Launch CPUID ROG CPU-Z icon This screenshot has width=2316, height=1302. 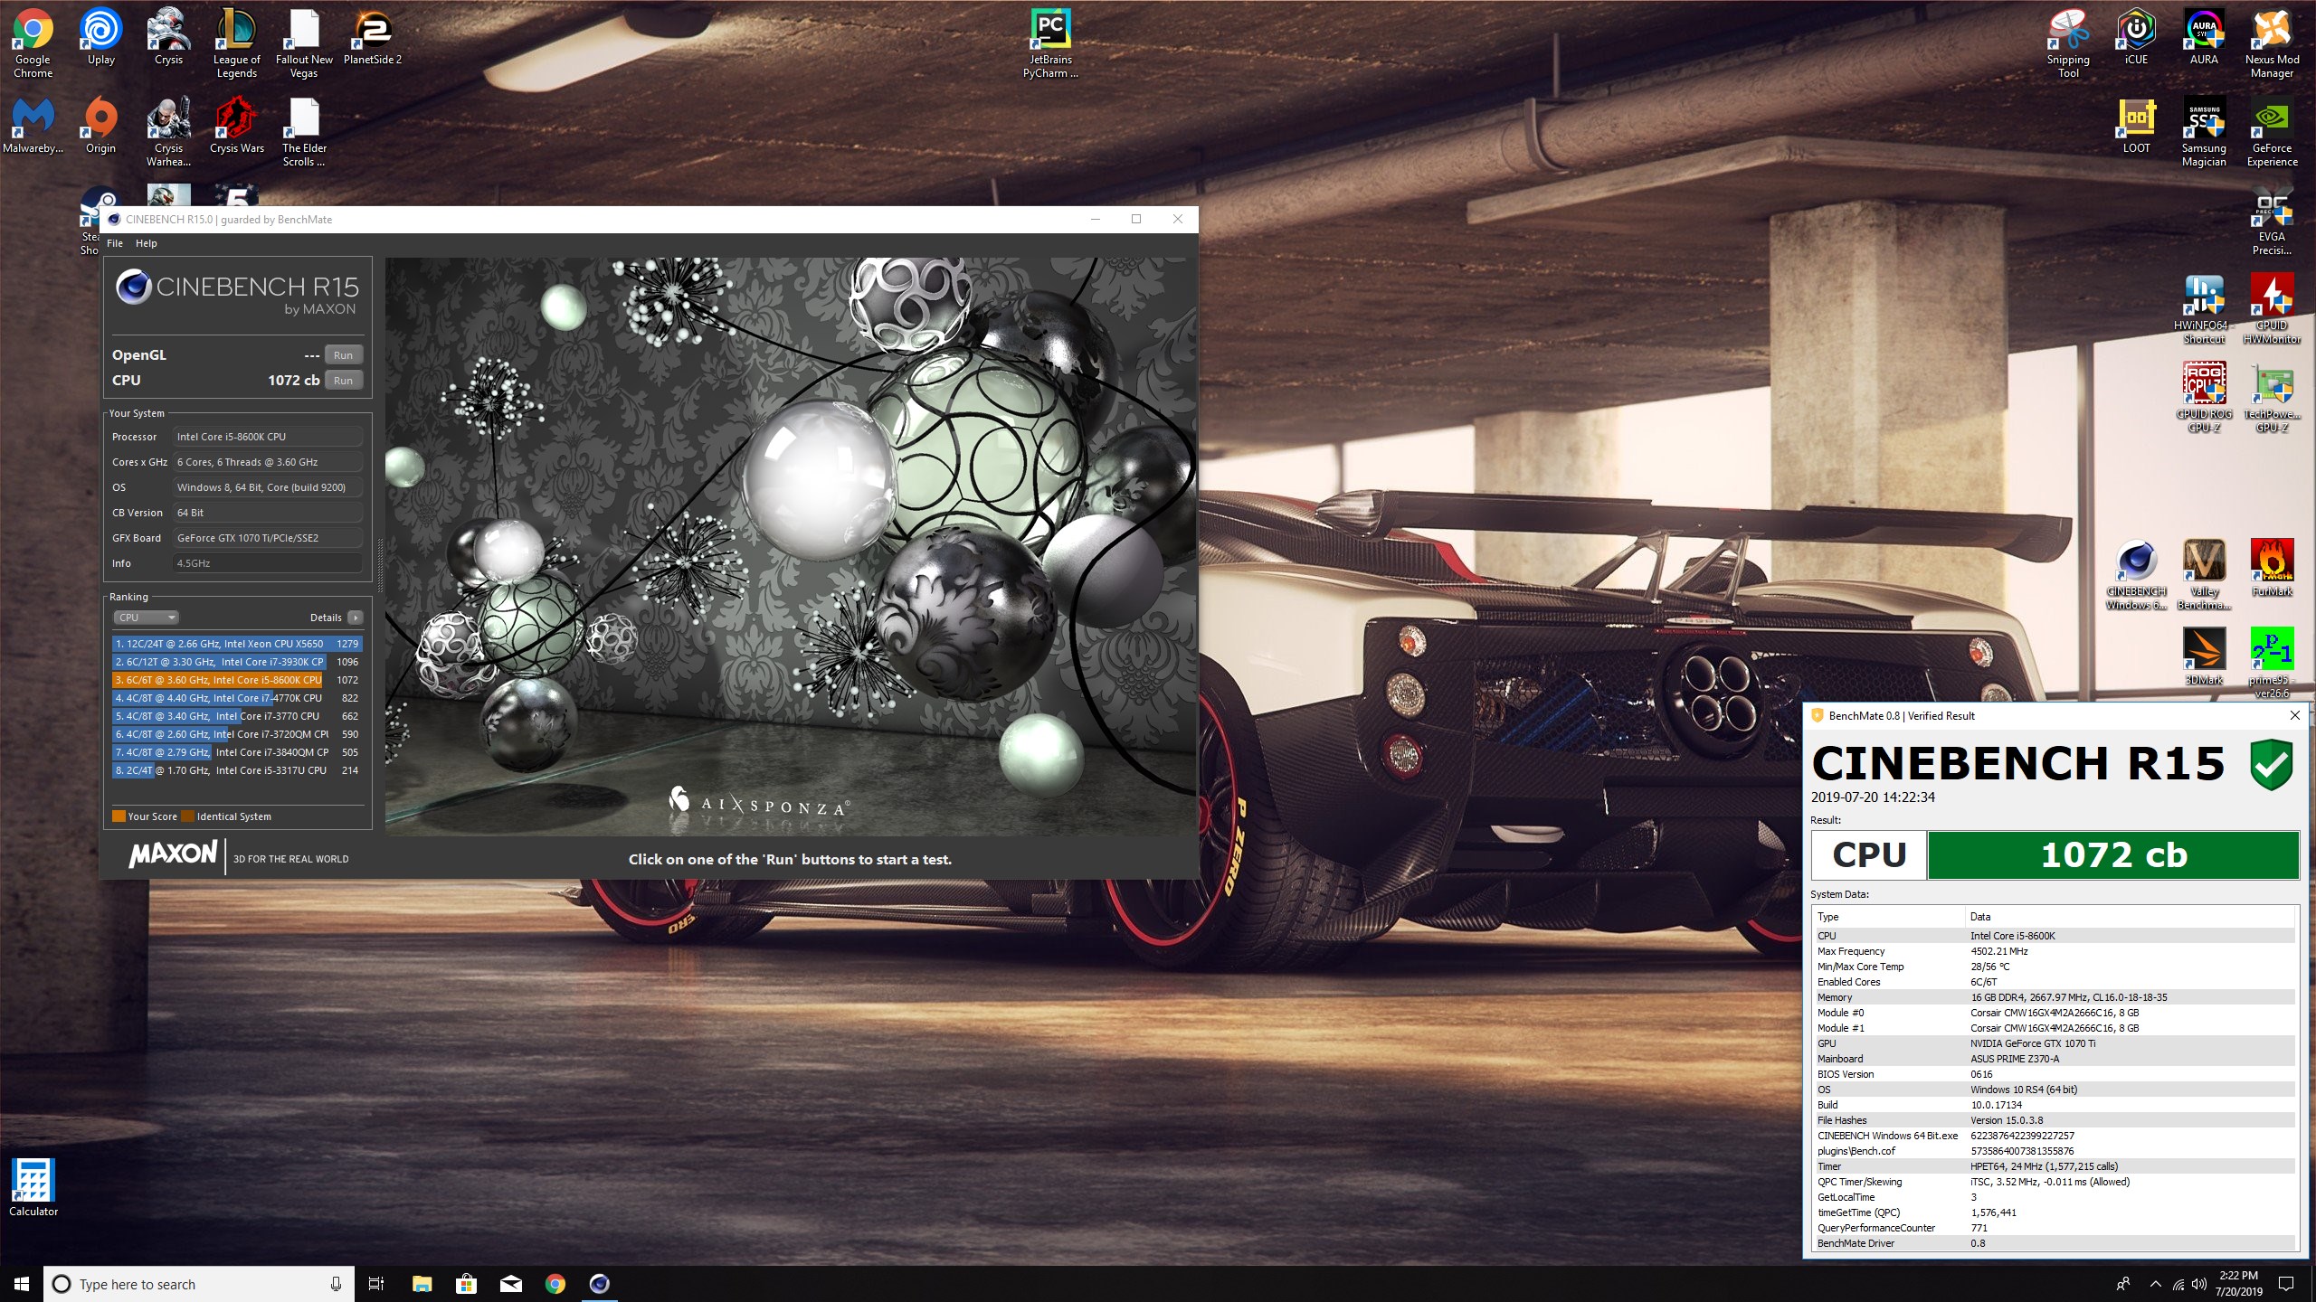[x=2204, y=398]
